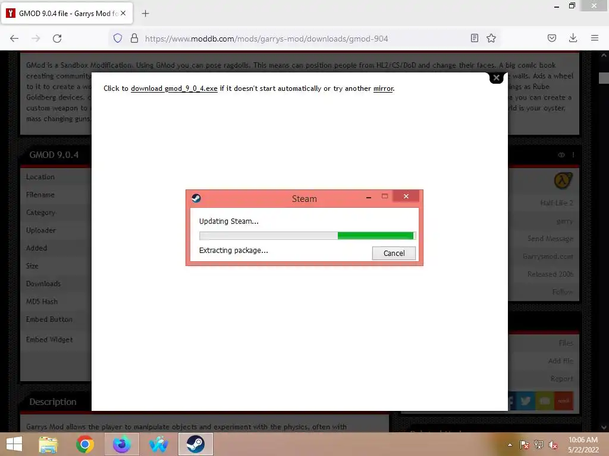609x456 pixels.
Task: Share on Twitter with the bird icon
Action: click(526, 401)
